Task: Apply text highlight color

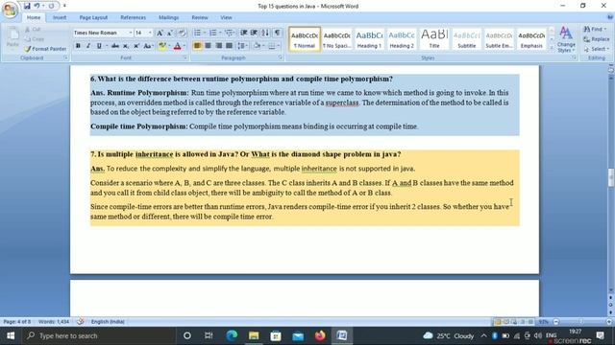Action: (x=162, y=46)
